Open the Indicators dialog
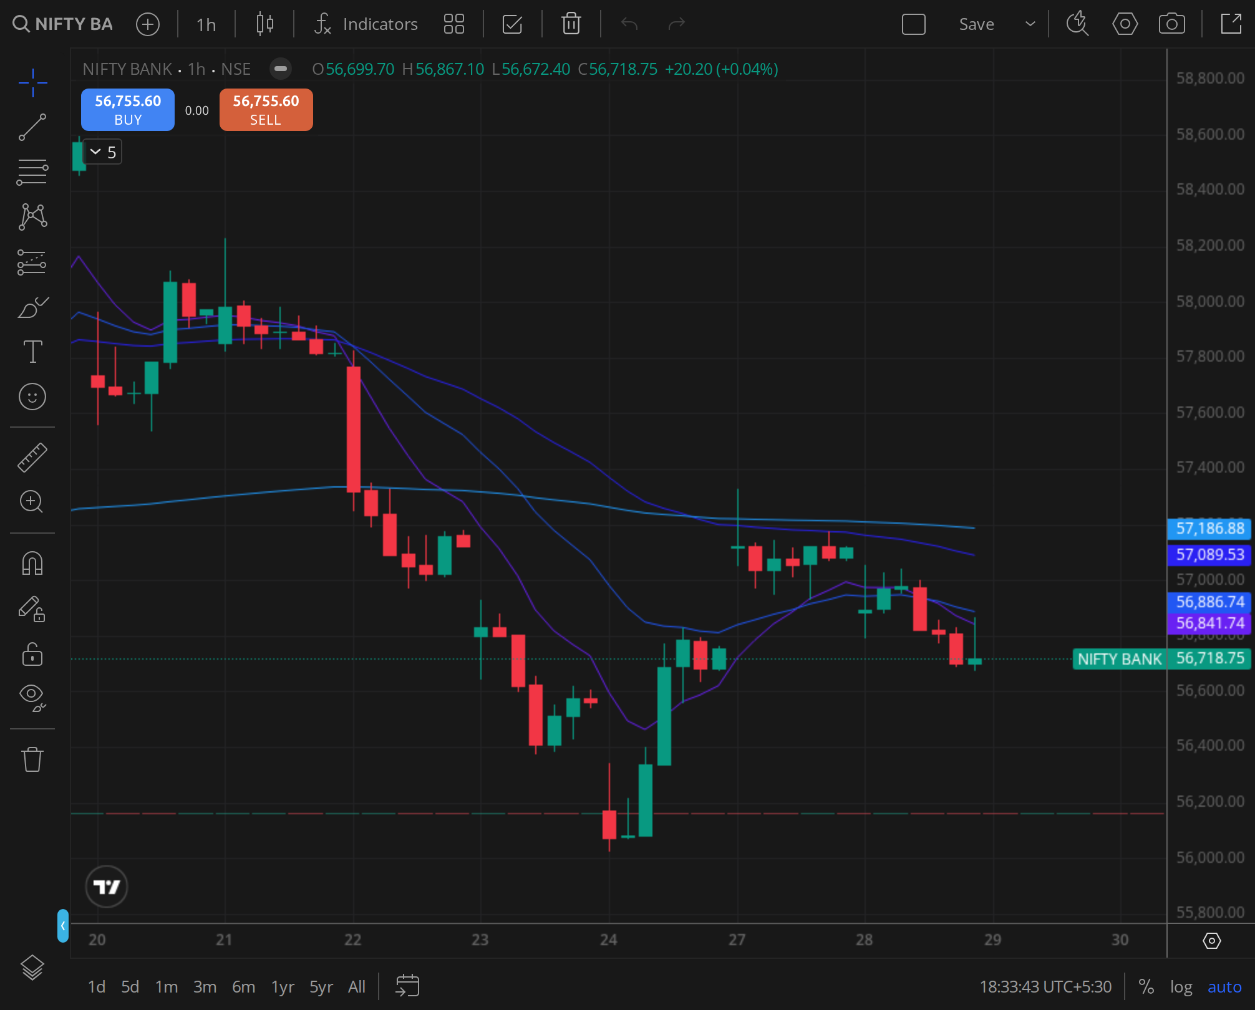 [x=366, y=24]
